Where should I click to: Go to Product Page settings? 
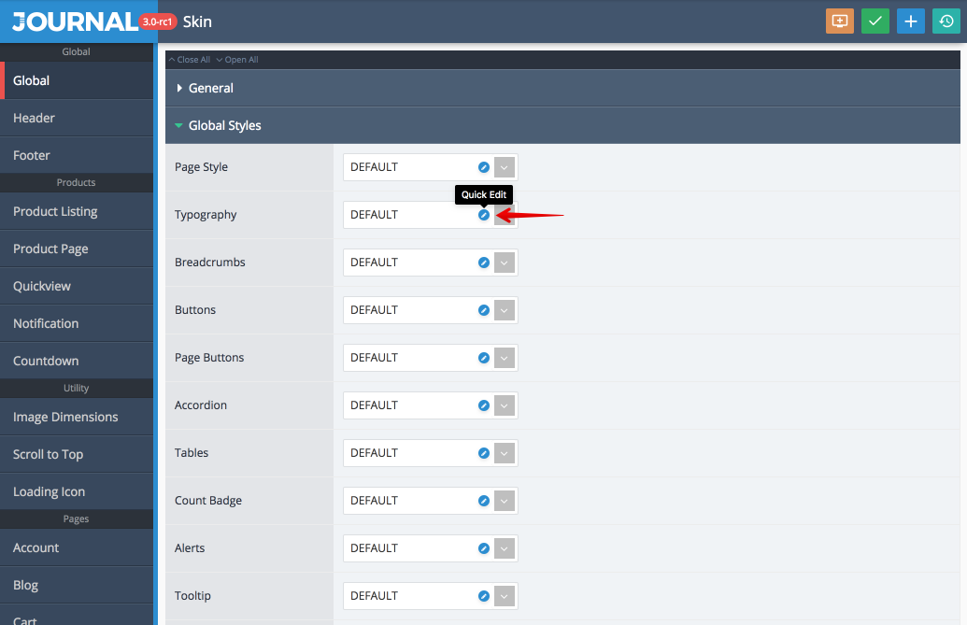(77, 249)
